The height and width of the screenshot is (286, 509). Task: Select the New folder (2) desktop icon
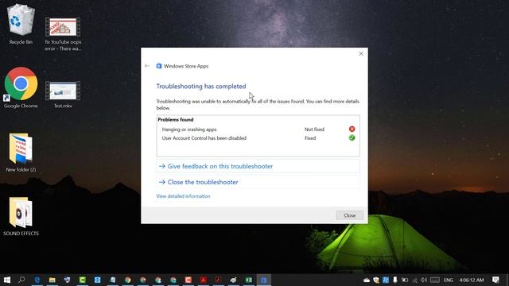point(21,153)
